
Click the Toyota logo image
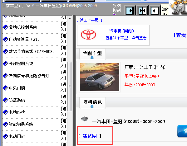(x=88, y=35)
